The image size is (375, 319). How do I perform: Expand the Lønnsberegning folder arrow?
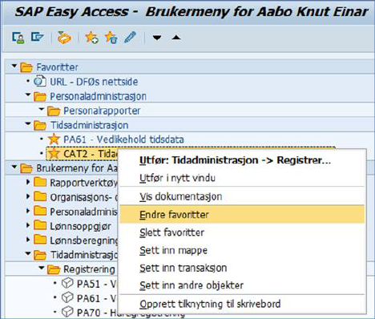tap(28, 240)
